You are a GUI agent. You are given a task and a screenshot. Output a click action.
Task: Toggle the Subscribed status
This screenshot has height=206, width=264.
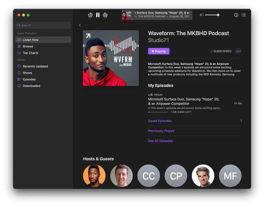[221, 51]
